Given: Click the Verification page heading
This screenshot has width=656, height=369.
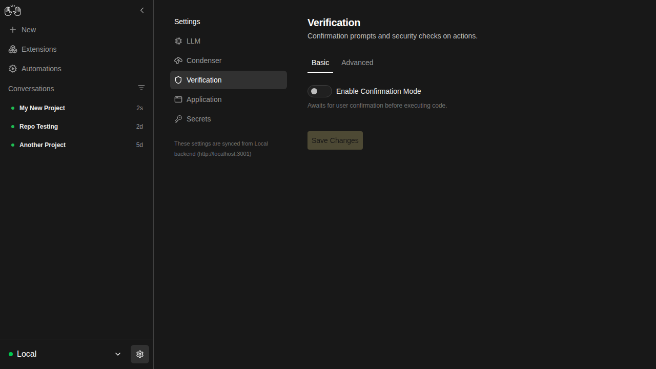Looking at the screenshot, I should tap(334, 23).
